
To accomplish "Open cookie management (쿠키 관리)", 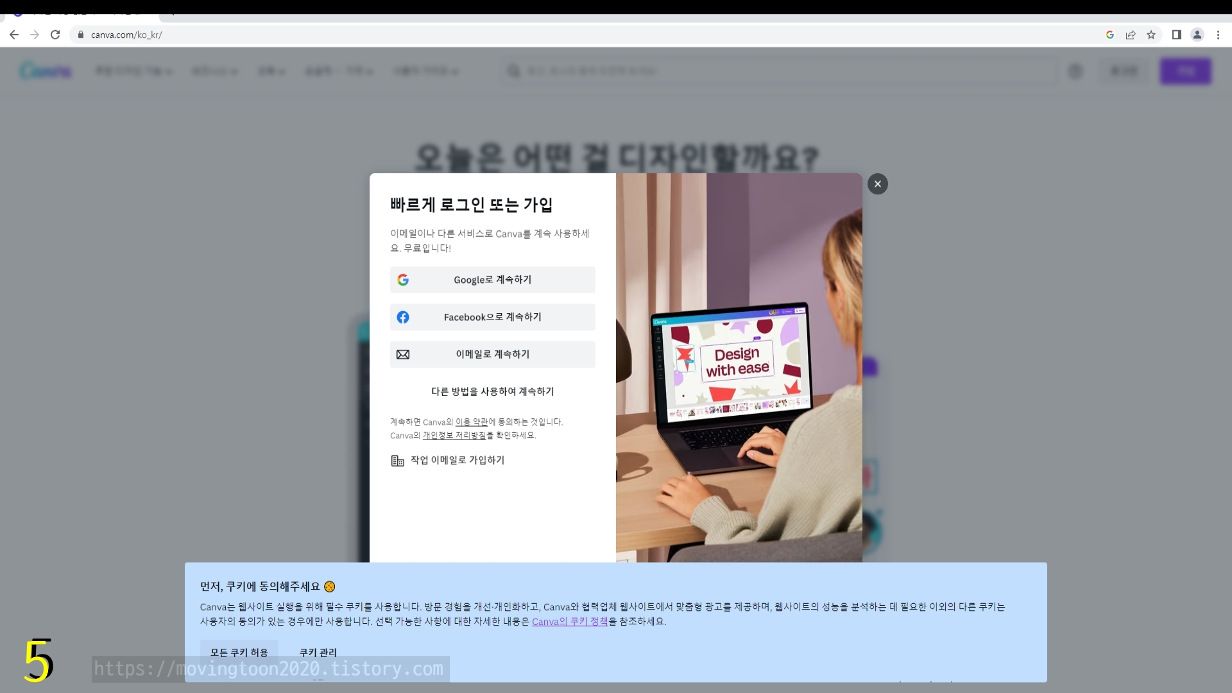I will coord(318,653).
